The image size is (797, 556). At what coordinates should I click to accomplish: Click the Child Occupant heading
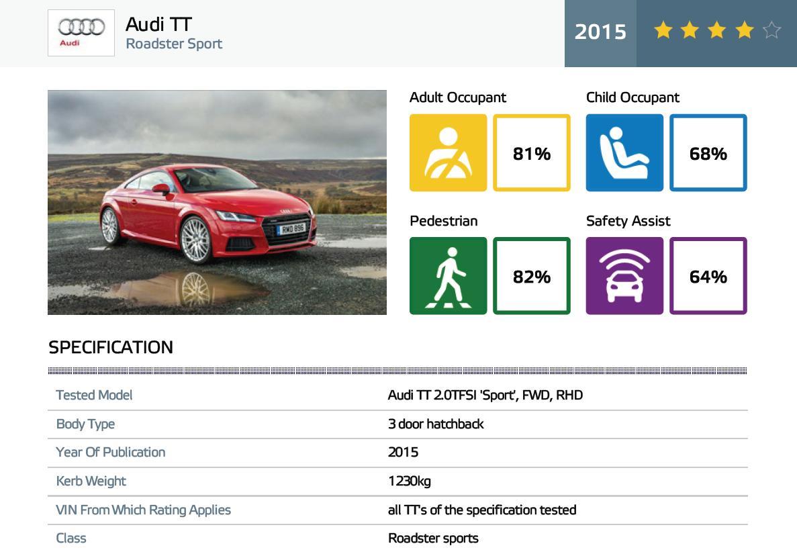click(632, 97)
